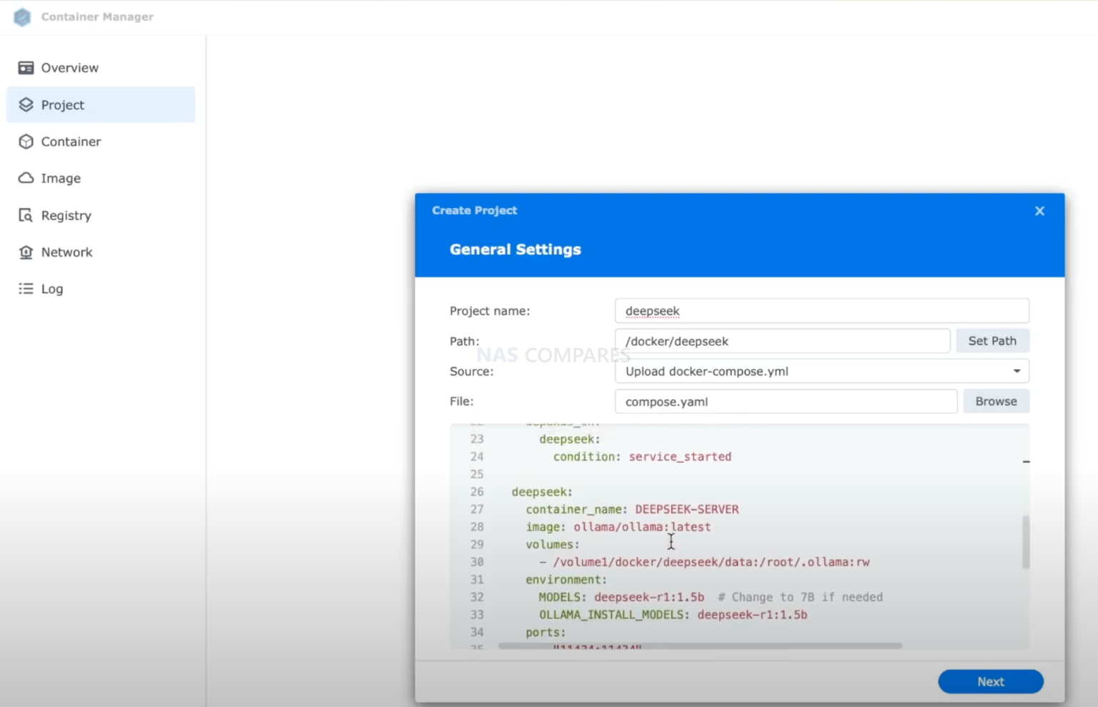
Task: Click the Browse button for compose.yaml
Action: 996,401
